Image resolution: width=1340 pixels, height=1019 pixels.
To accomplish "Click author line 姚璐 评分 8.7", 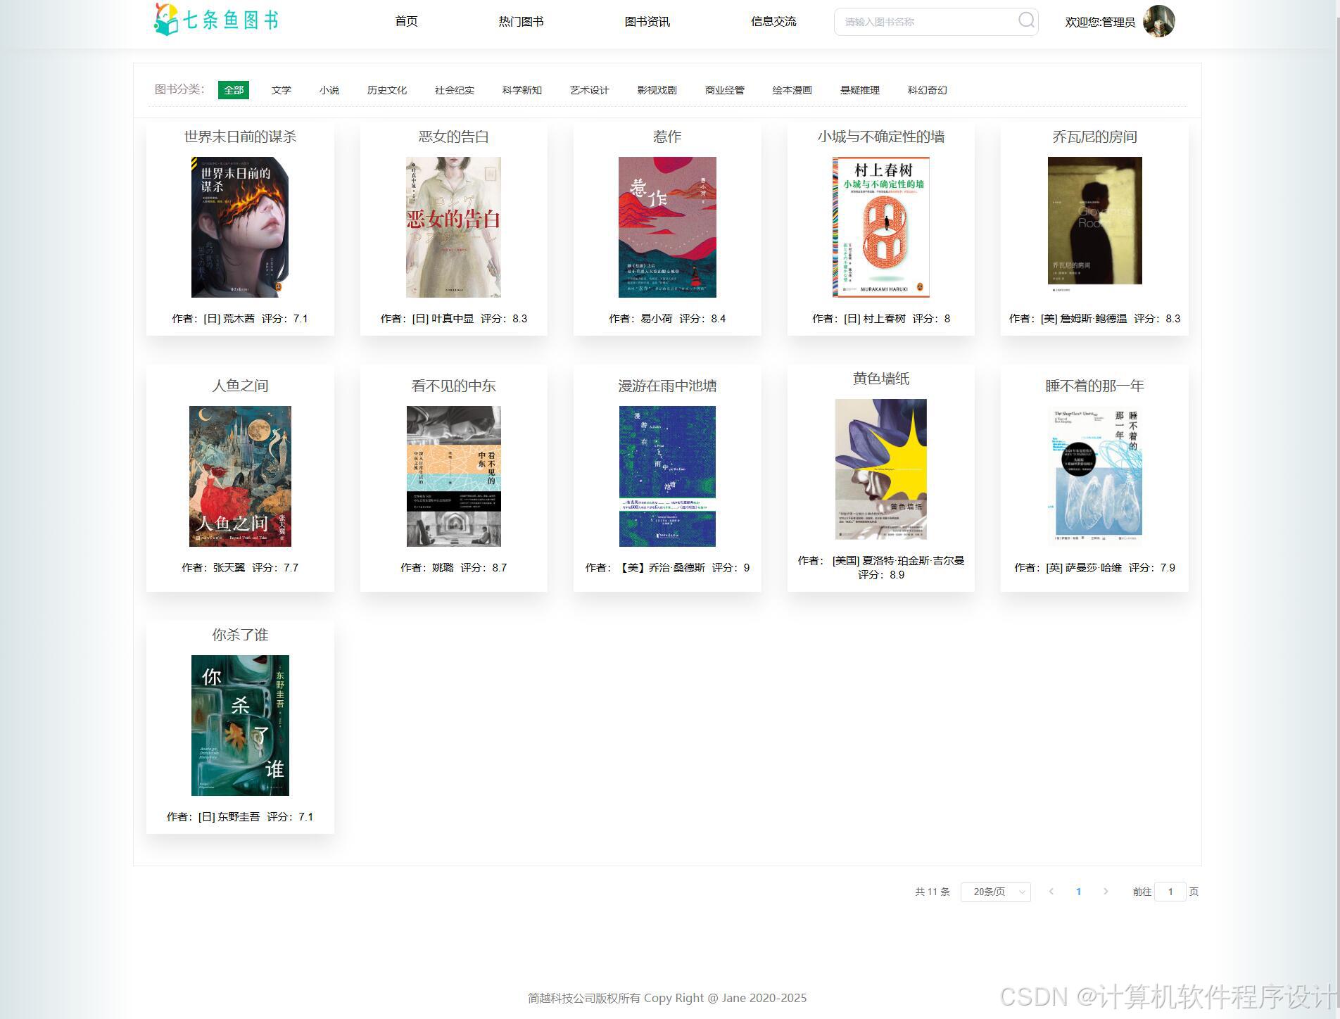I will coord(453,568).
